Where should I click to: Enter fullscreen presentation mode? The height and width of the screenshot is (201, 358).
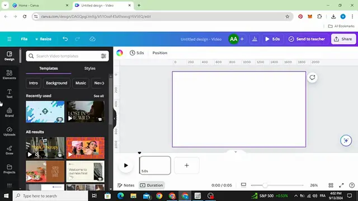click(x=341, y=185)
